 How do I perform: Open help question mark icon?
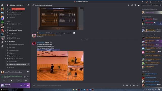[150, 2]
